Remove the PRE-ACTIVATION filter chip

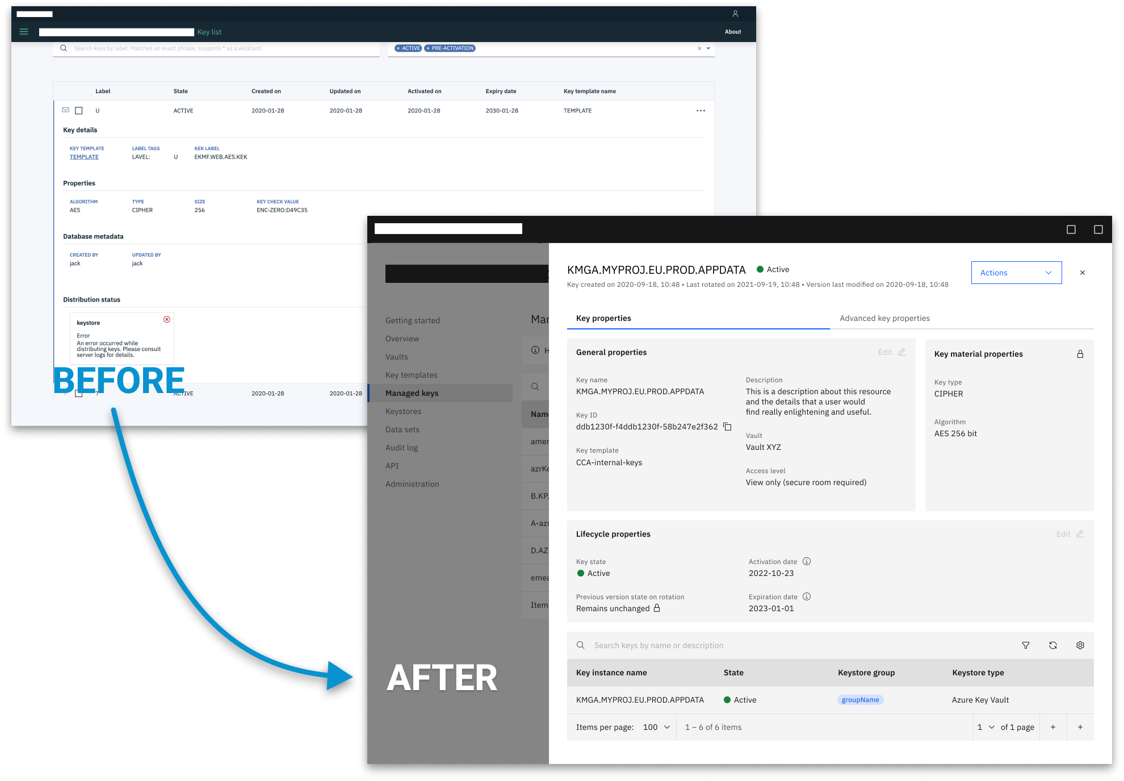(x=428, y=48)
